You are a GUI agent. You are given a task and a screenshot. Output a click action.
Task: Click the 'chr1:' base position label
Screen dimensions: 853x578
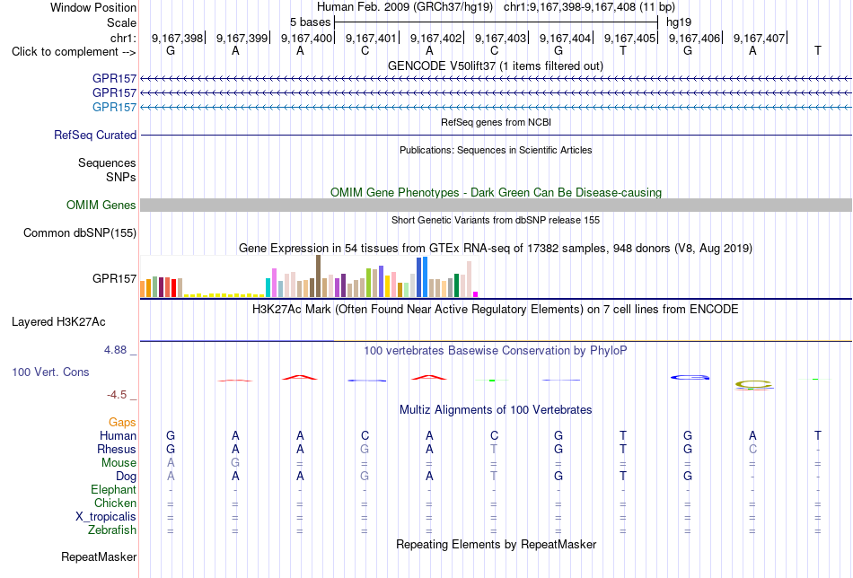pyautogui.click(x=123, y=38)
